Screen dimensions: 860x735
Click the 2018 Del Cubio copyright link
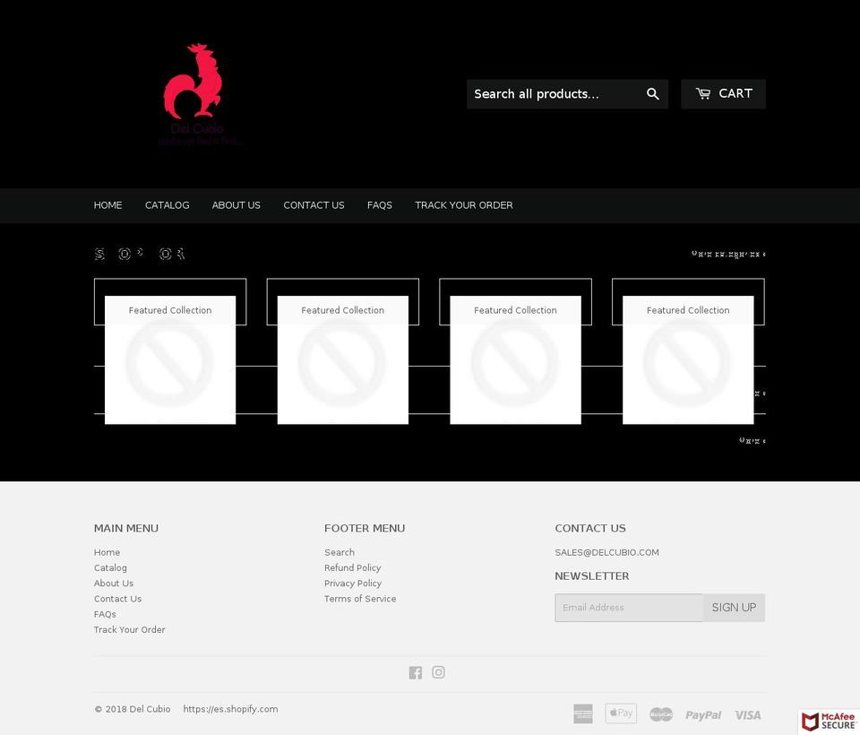pos(133,709)
